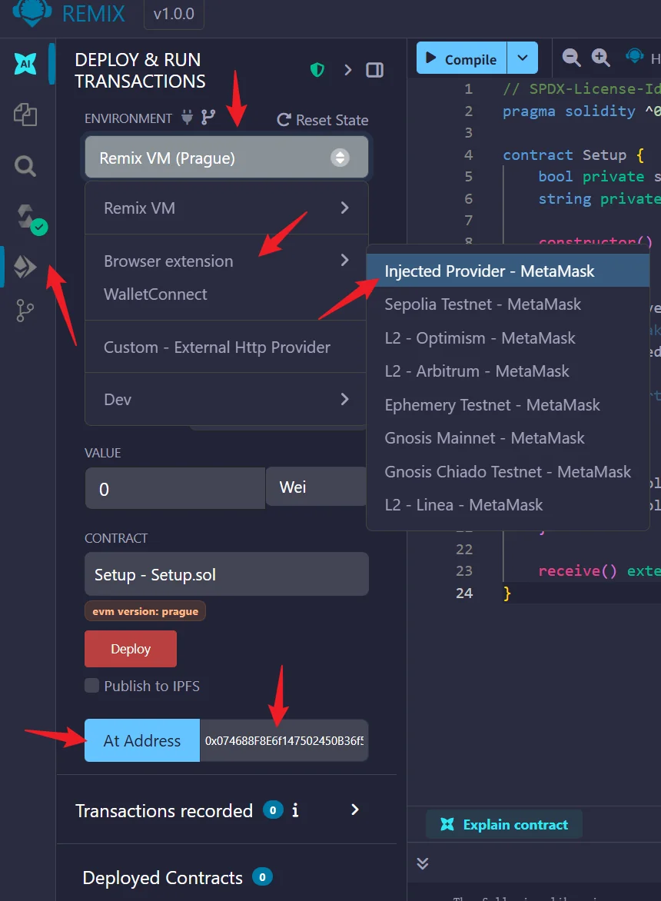This screenshot has height=901, width=661.
Task: Click the zoom in magnifier icon
Action: click(600, 58)
